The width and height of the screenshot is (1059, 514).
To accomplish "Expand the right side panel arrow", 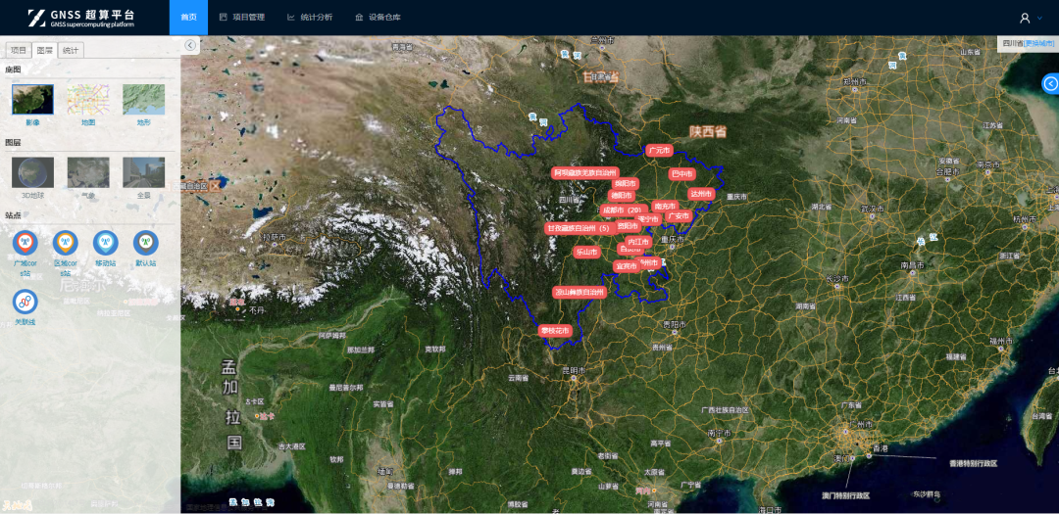I will tap(1050, 83).
